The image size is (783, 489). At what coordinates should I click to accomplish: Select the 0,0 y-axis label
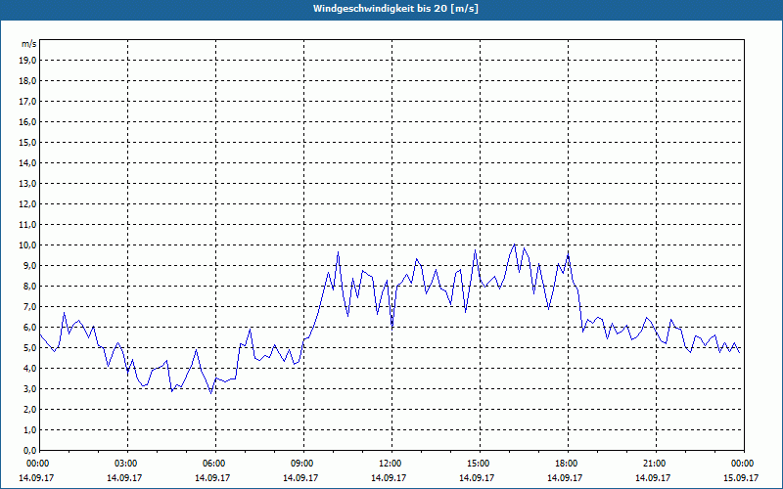point(29,451)
